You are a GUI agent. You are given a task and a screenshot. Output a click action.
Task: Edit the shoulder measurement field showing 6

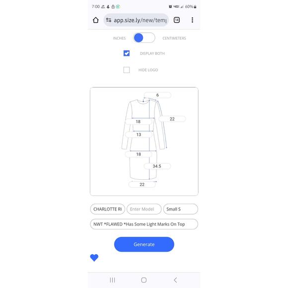[157, 95]
